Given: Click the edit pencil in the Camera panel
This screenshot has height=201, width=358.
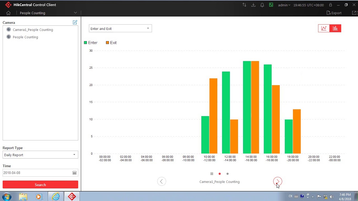Looking at the screenshot, I should tap(75, 22).
